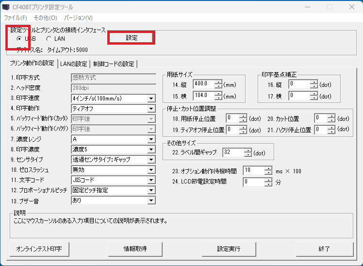
Task: Click the 設定 interface settings button
Action: (131, 38)
